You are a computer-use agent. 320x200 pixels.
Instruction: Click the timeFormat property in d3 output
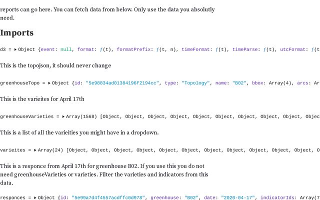195,49
